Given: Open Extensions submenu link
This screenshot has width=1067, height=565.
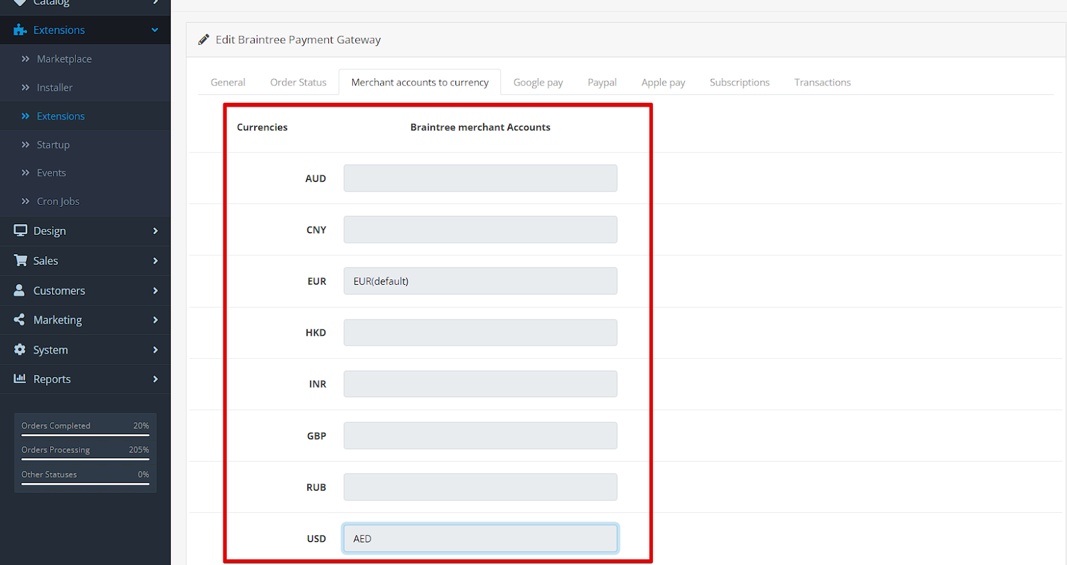Looking at the screenshot, I should click(61, 116).
